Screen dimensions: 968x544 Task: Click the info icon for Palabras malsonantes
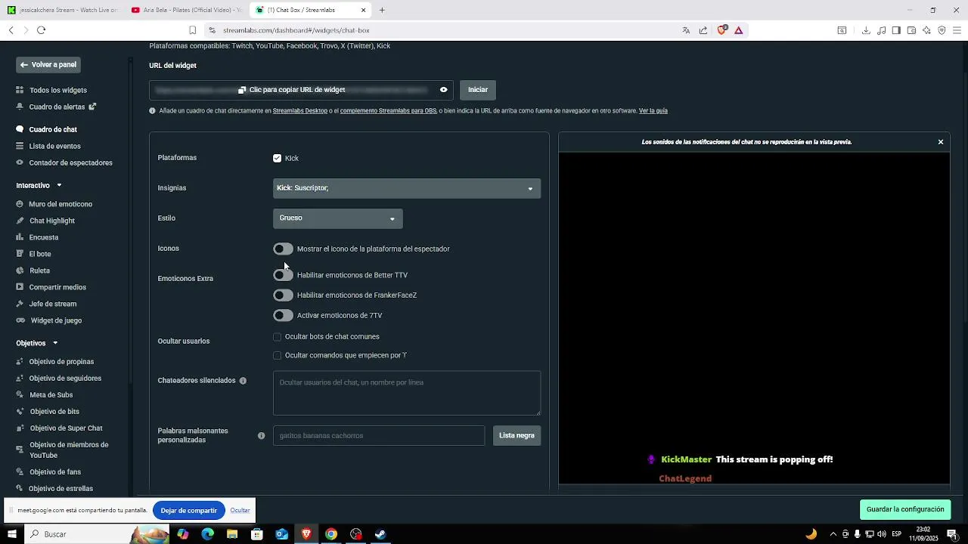click(x=261, y=436)
